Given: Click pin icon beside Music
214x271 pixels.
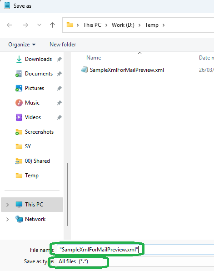Looking at the screenshot, I should [x=60, y=103].
